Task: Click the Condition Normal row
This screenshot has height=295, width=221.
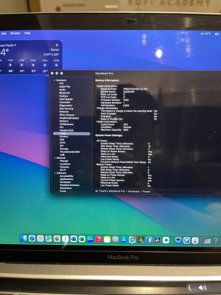Action: tap(116, 127)
